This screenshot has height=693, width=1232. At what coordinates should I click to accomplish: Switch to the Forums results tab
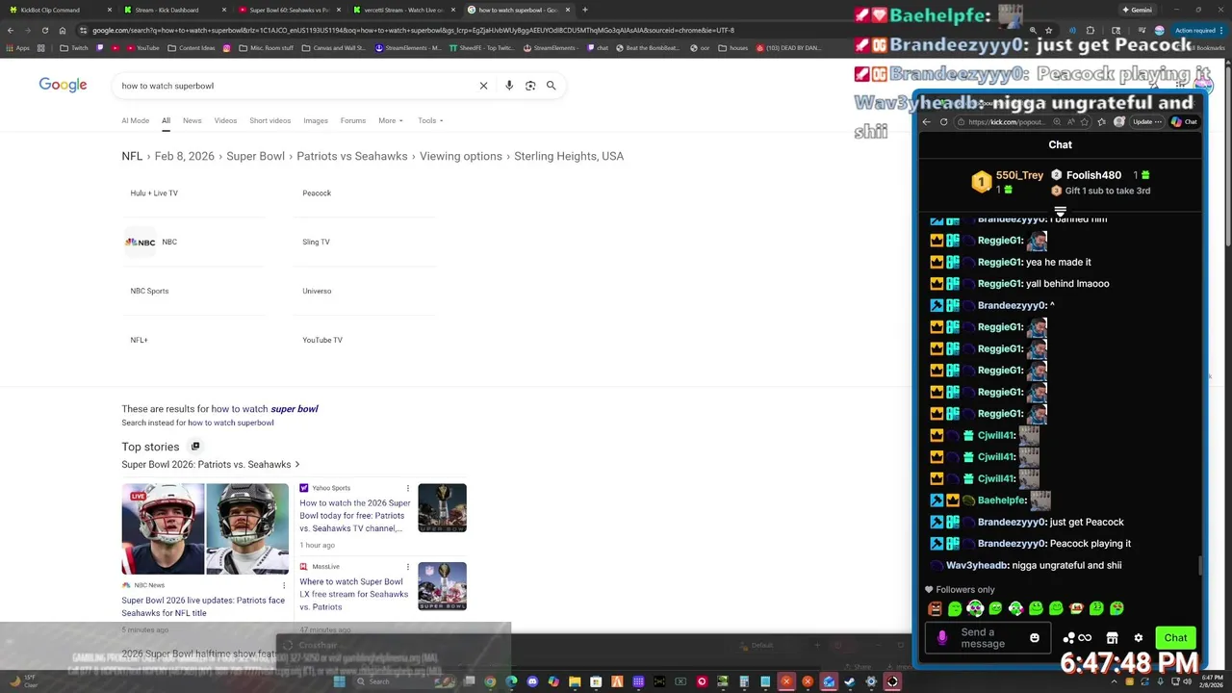(353, 120)
